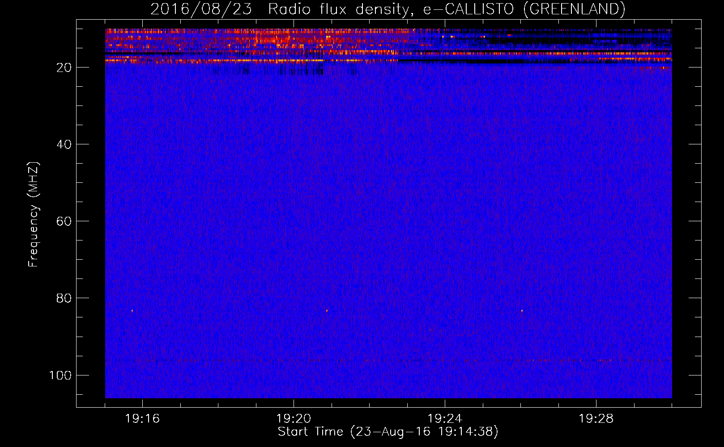The height and width of the screenshot is (447, 724).
Task: Click the 'Start Time (23-Aug-16 19:14:38)' label
Action: (x=388, y=432)
